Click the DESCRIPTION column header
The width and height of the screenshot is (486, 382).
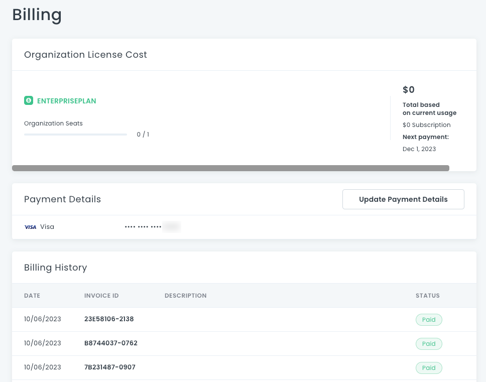(x=185, y=296)
